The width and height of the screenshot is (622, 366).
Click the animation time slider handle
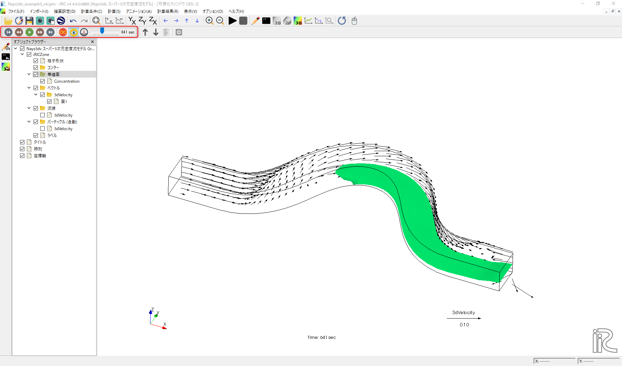tap(102, 31)
